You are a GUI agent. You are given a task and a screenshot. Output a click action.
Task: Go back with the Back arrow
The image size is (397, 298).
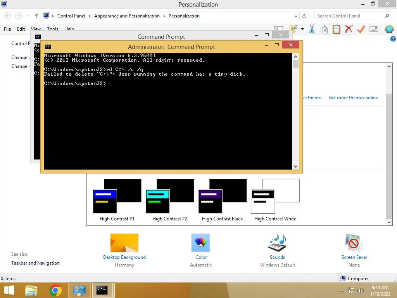[x=8, y=16]
